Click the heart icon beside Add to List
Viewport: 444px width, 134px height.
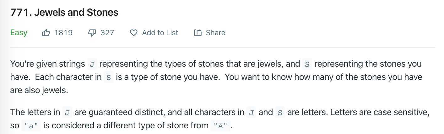click(x=134, y=33)
